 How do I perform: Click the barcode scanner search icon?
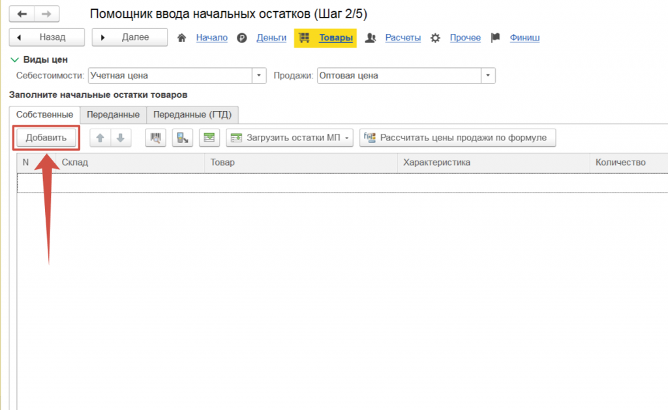(155, 138)
